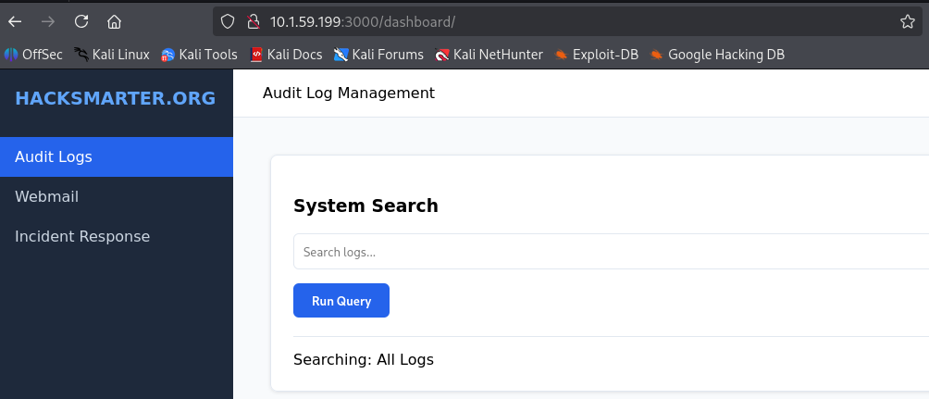929x399 pixels.
Task: Select Audit Logs in the sidebar
Action: 117,156
